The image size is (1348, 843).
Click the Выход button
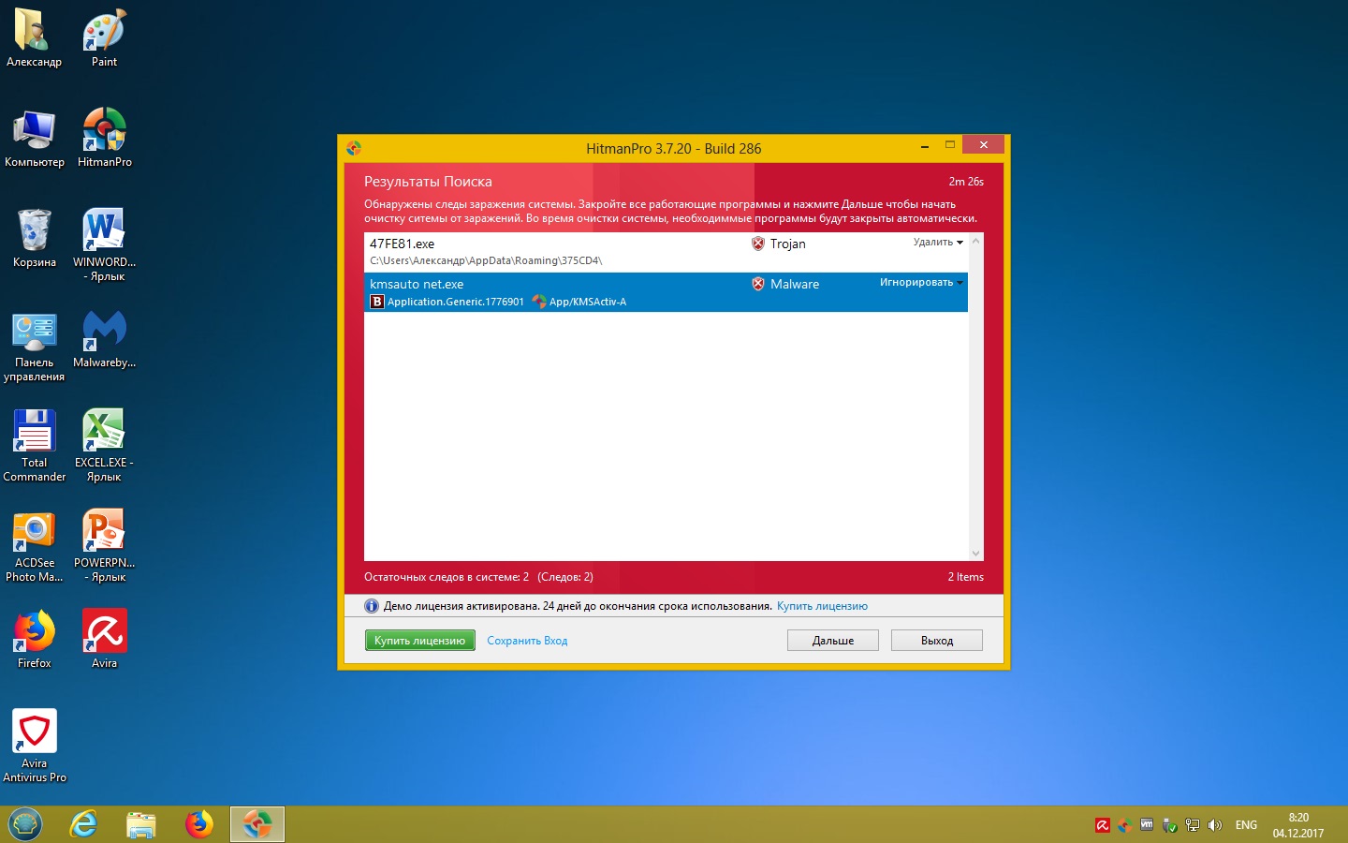tap(937, 641)
